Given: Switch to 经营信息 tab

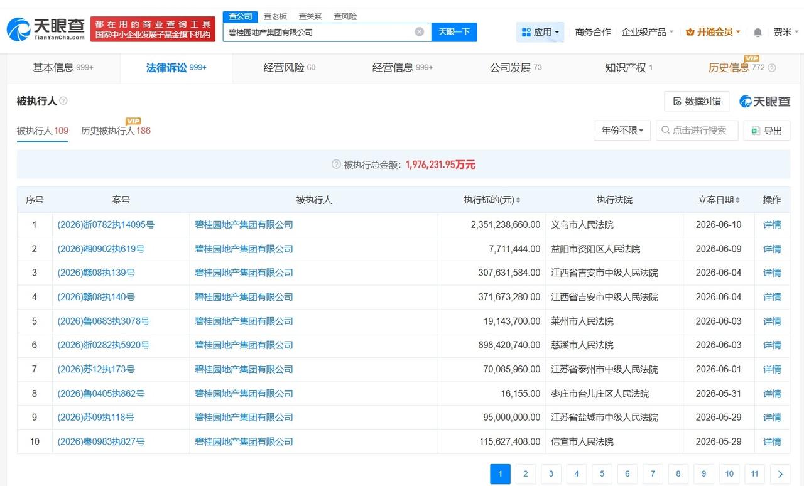Looking at the screenshot, I should 402,68.
